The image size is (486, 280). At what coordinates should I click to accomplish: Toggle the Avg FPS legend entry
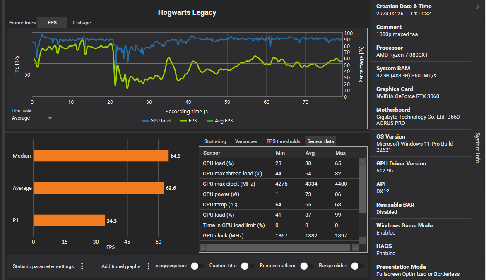219,121
